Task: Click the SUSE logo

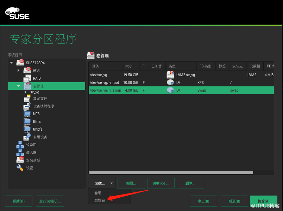Action: pos(18,13)
